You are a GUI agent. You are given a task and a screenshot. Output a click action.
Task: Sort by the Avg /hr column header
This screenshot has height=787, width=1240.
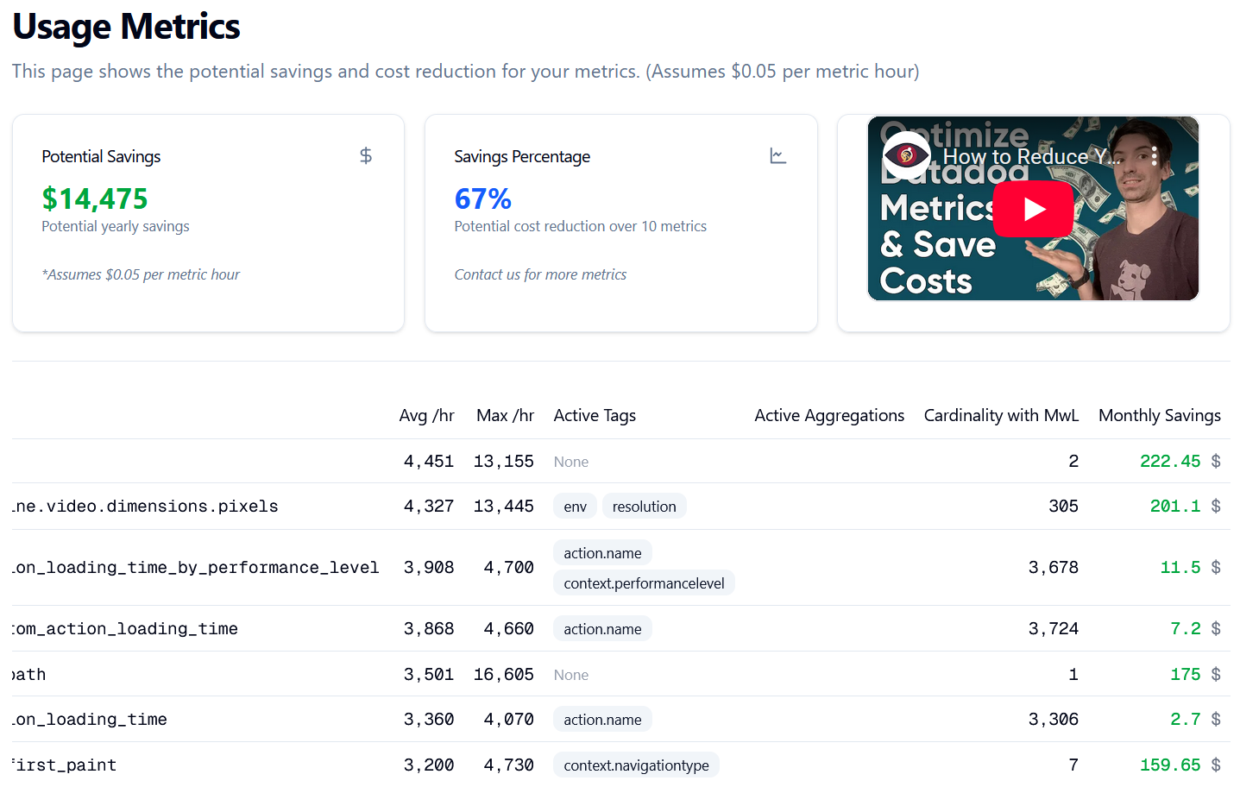(426, 416)
